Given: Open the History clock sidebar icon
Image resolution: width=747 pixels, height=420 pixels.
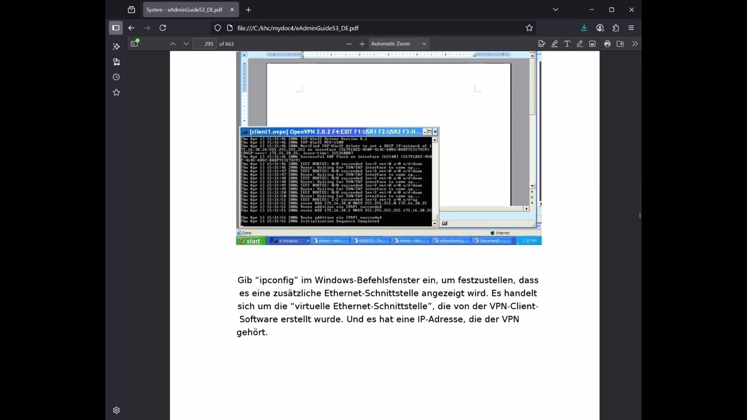Looking at the screenshot, I should tap(116, 77).
